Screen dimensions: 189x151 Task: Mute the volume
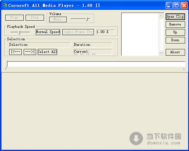coord(58,19)
